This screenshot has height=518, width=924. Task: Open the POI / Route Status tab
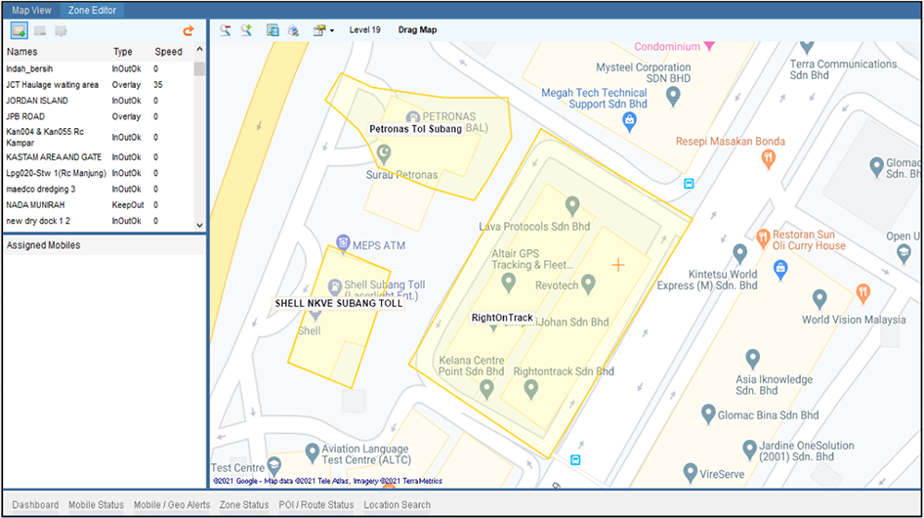pos(315,505)
